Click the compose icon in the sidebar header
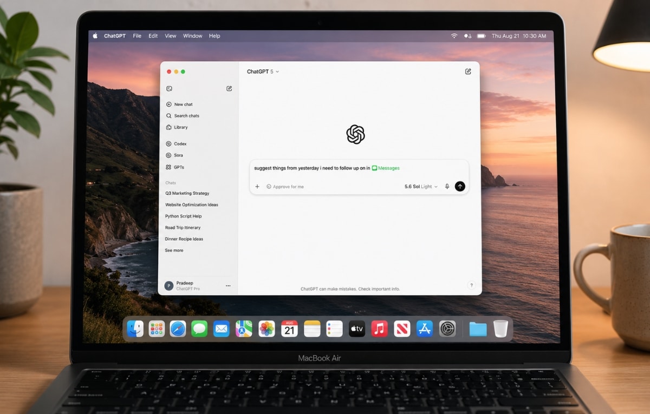 coord(229,88)
